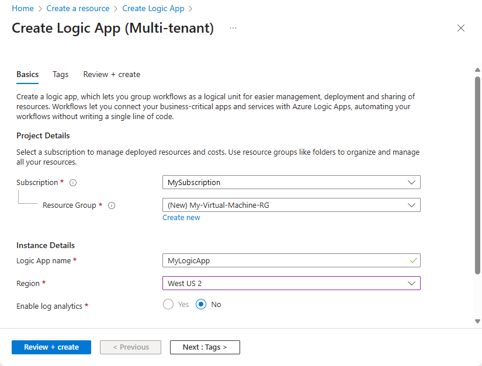Open the Subscription dropdown
Image resolution: width=482 pixels, height=366 pixels.
[x=291, y=182]
